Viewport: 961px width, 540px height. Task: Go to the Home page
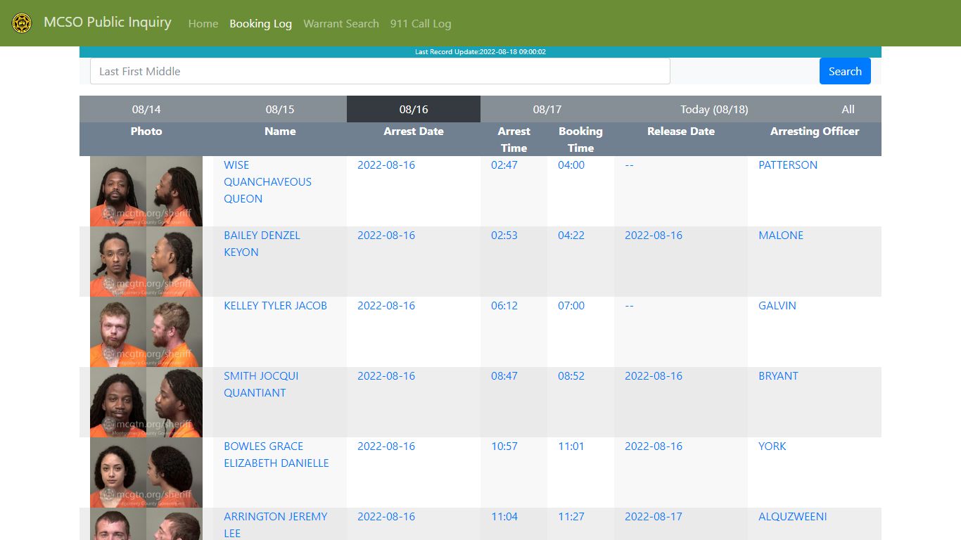pyautogui.click(x=203, y=23)
